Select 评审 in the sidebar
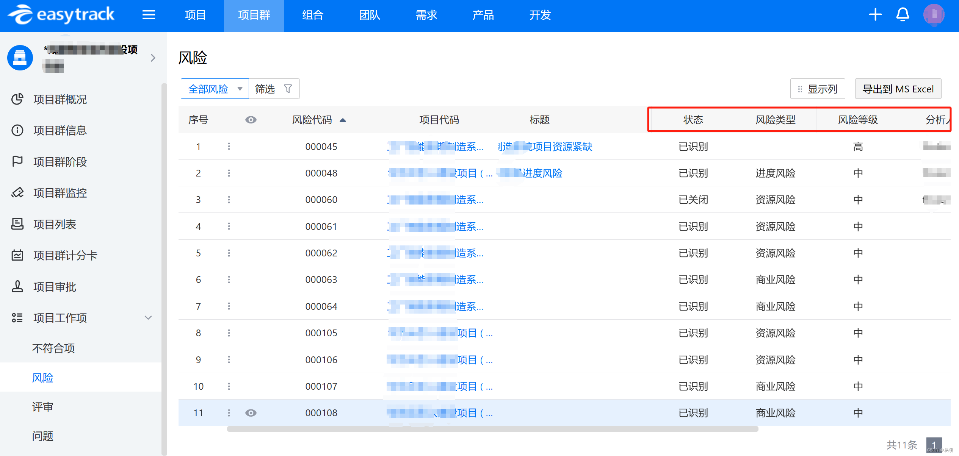This screenshot has height=456, width=959. point(43,407)
